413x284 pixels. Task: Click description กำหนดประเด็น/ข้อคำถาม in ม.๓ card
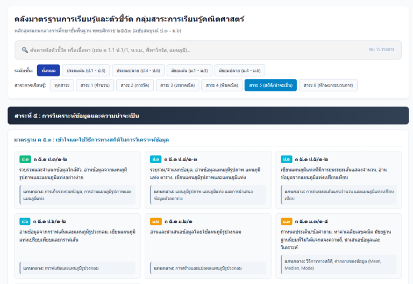point(336,239)
